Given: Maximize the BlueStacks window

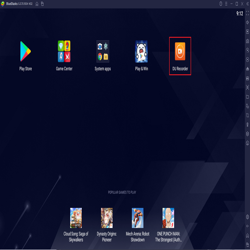Looking at the screenshot, I should pyautogui.click(x=237, y=4).
